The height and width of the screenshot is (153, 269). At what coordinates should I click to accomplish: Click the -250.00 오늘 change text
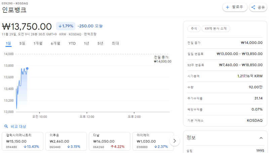tap(90, 26)
